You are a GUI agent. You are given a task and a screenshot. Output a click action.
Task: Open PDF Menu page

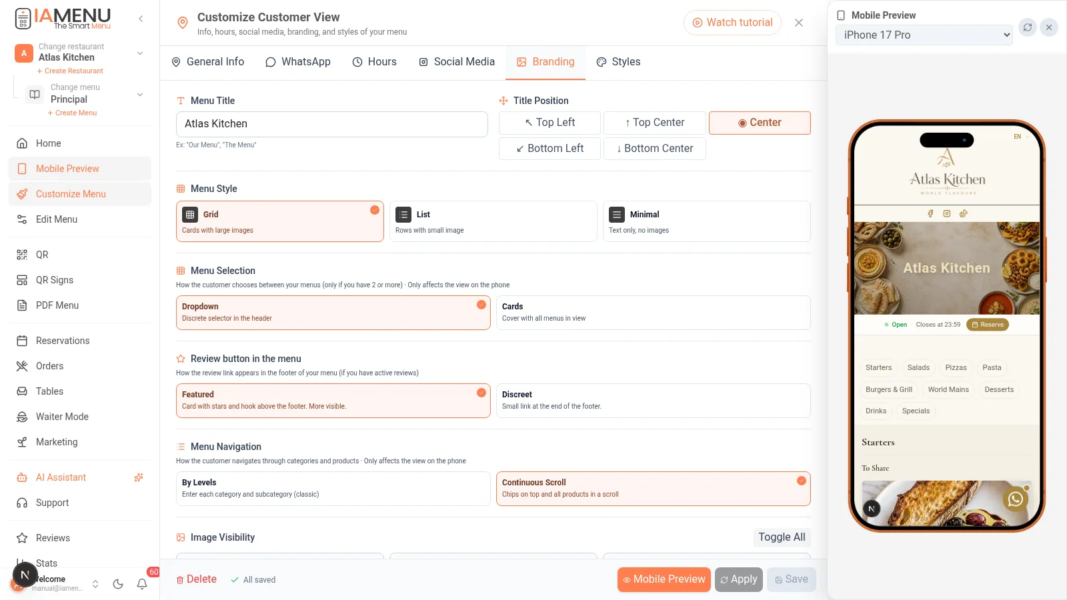pos(80,305)
